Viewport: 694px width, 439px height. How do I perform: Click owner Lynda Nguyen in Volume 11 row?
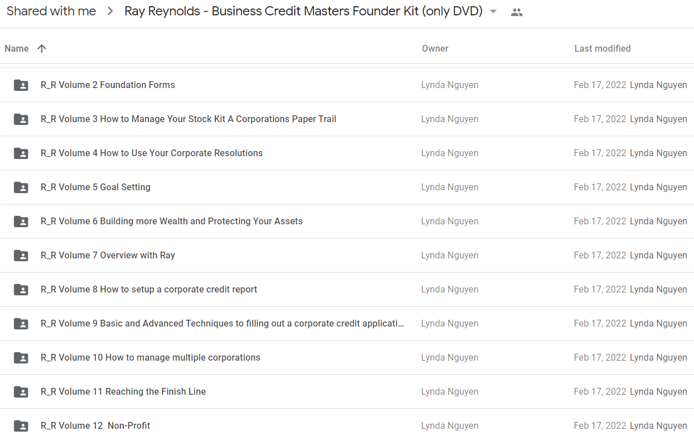(450, 392)
